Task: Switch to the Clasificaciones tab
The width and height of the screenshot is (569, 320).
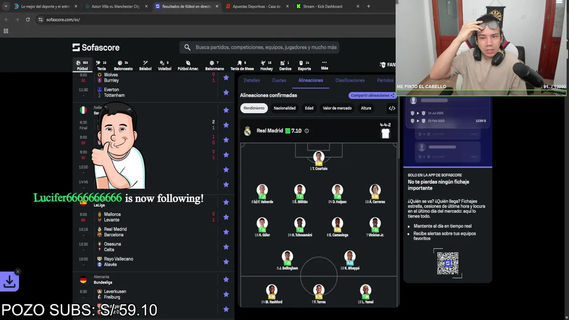Action: click(x=350, y=80)
